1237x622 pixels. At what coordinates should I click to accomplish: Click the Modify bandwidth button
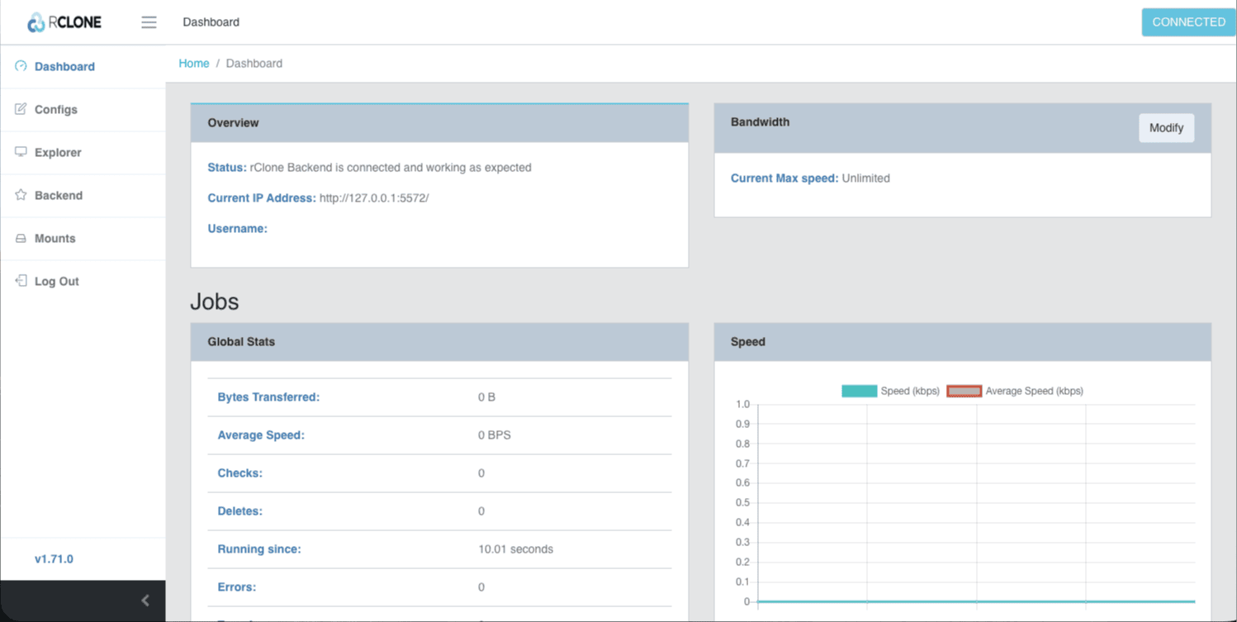(x=1166, y=128)
